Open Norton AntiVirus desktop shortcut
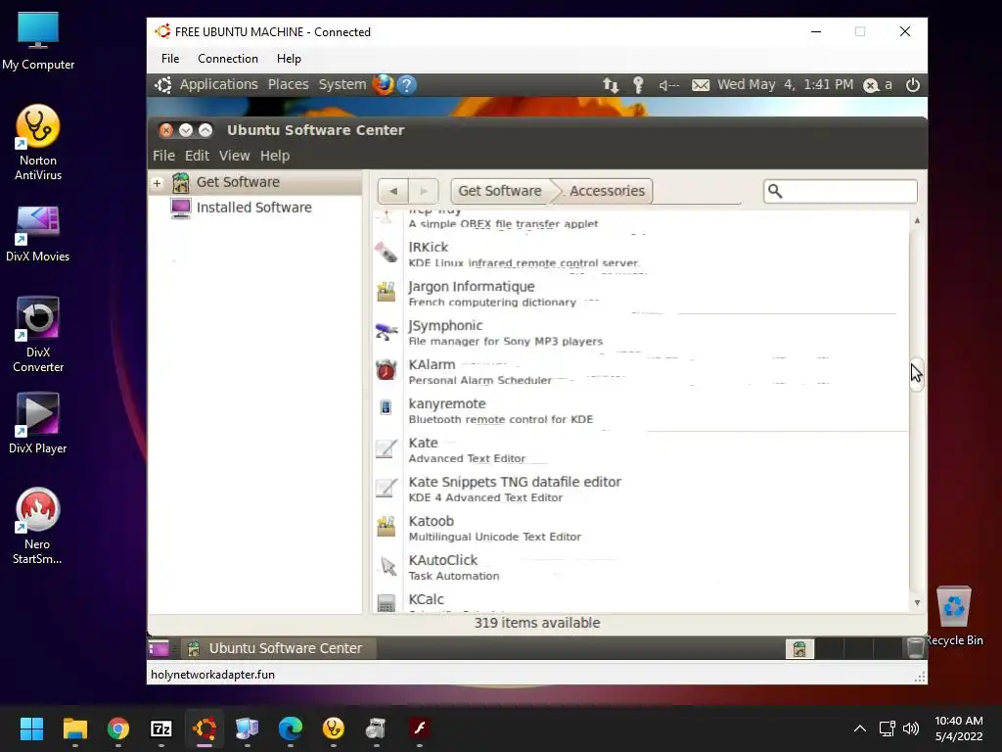1002x752 pixels. (x=38, y=142)
